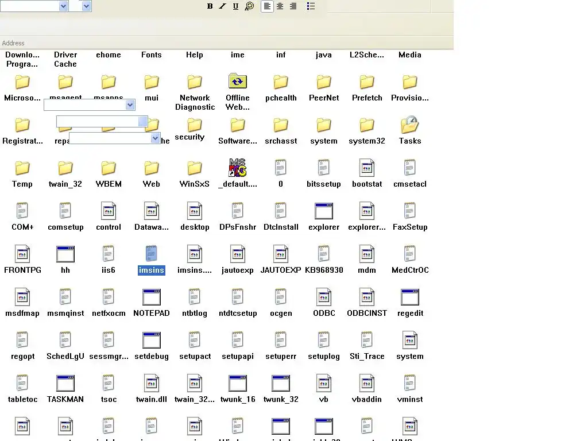Select the Tasks scheduled folder icon

click(410, 125)
